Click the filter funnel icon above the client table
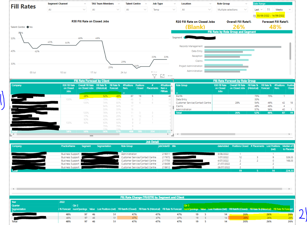This screenshot has width=307, height=225. pyautogui.click(x=154, y=76)
